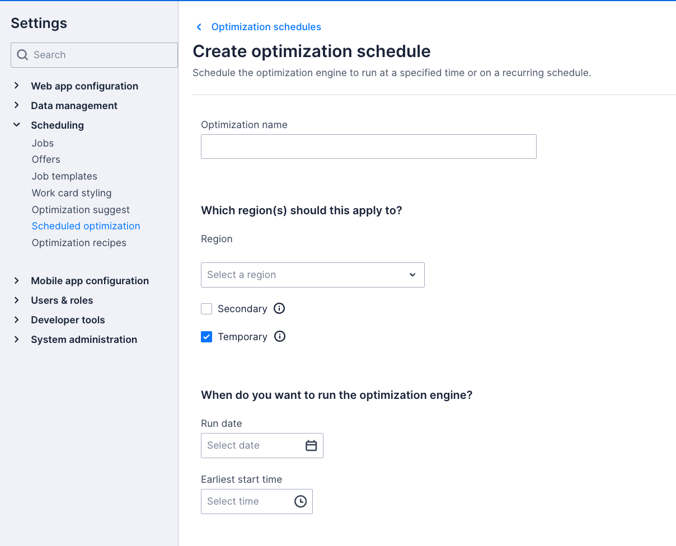Click the collapse chevron next to Scheduling
The image size is (676, 546).
click(16, 125)
